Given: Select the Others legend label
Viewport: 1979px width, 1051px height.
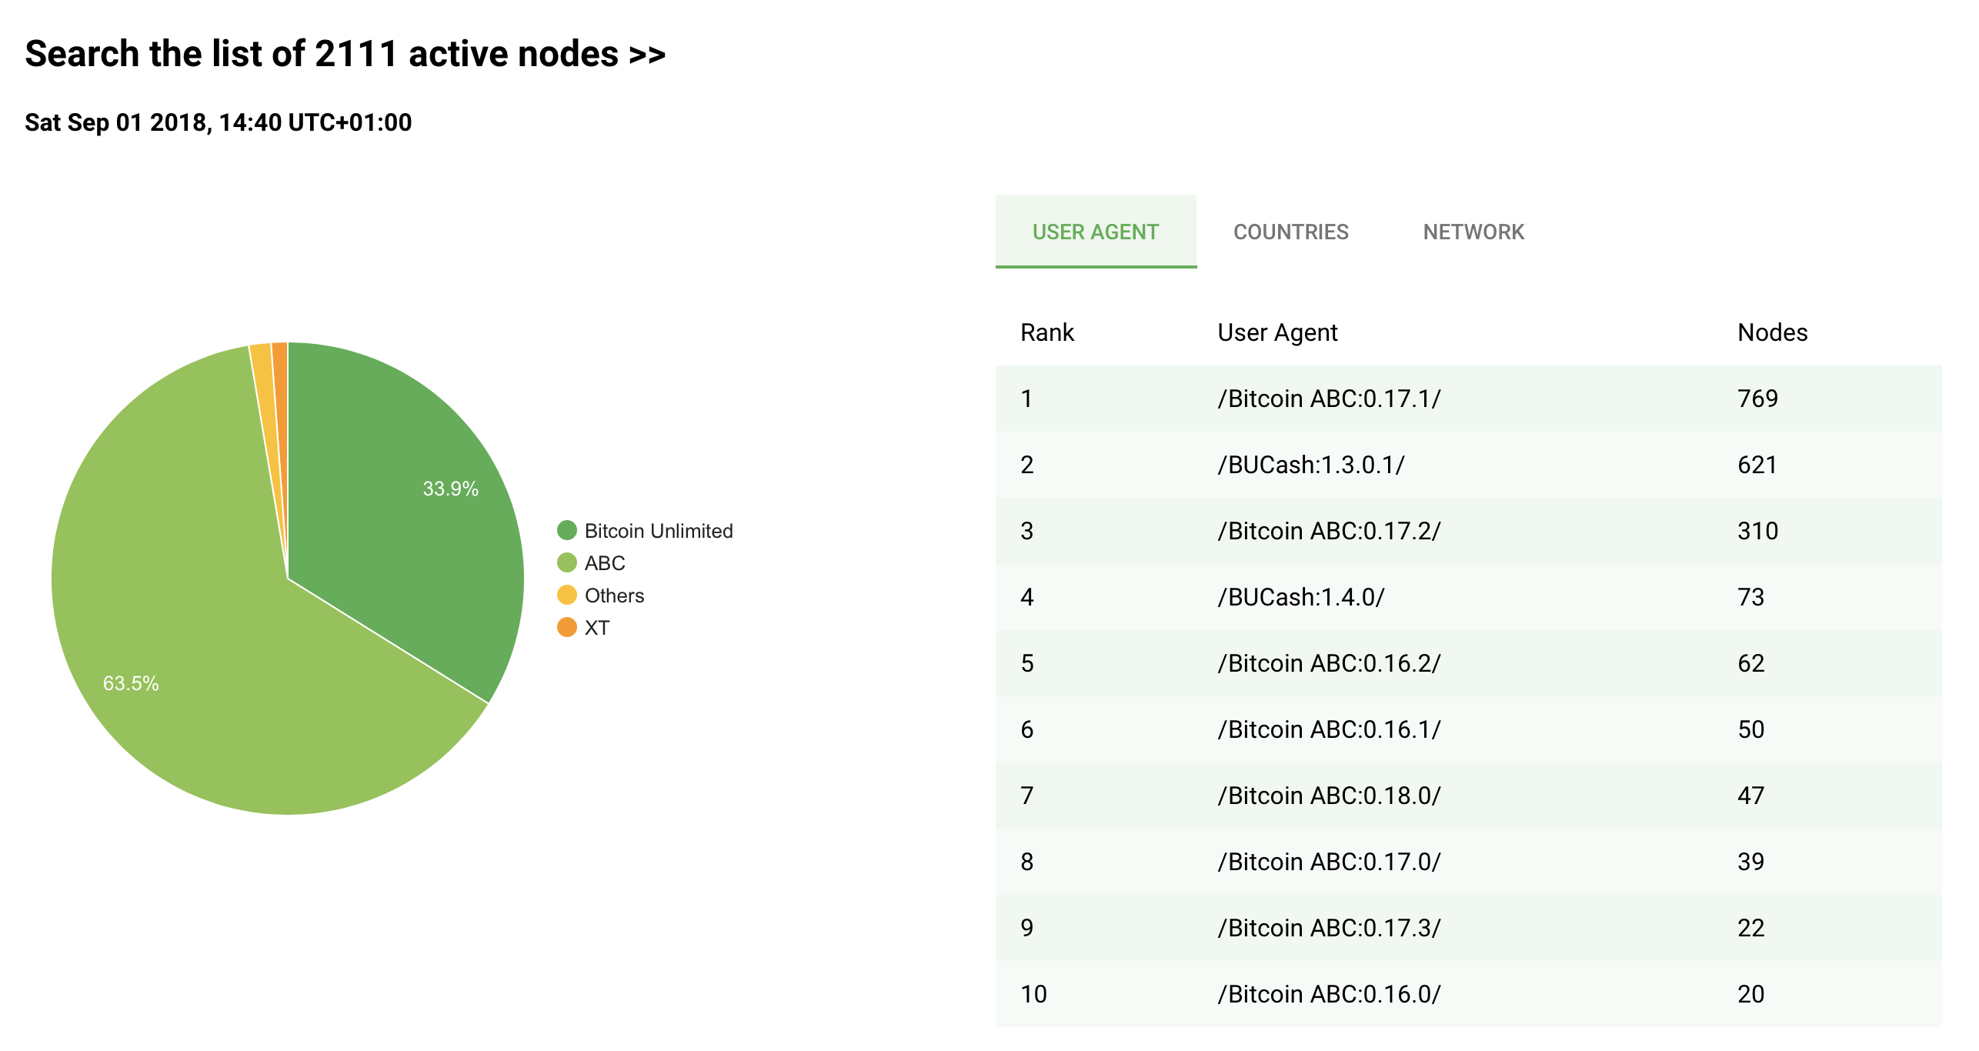Looking at the screenshot, I should click(614, 596).
